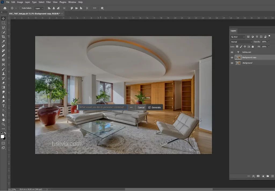Click Cancel in the generative fill bar

[141, 107]
